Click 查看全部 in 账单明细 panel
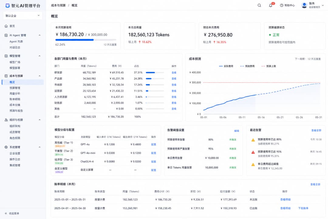Screen dimensions: 328x219 pyautogui.click(x=315, y=184)
